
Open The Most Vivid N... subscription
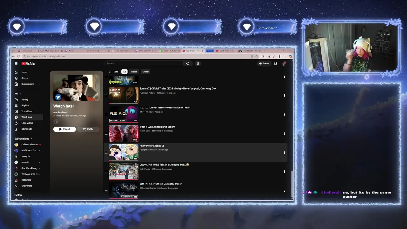click(28, 174)
